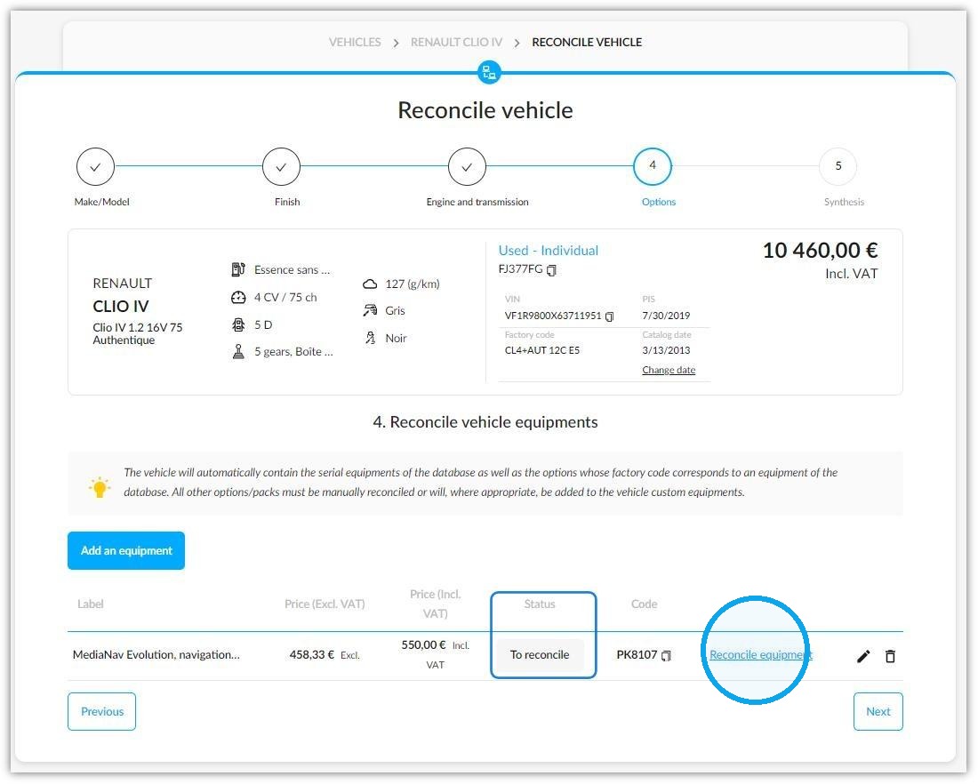
Task: Return with the Previous button
Action: [x=101, y=712]
